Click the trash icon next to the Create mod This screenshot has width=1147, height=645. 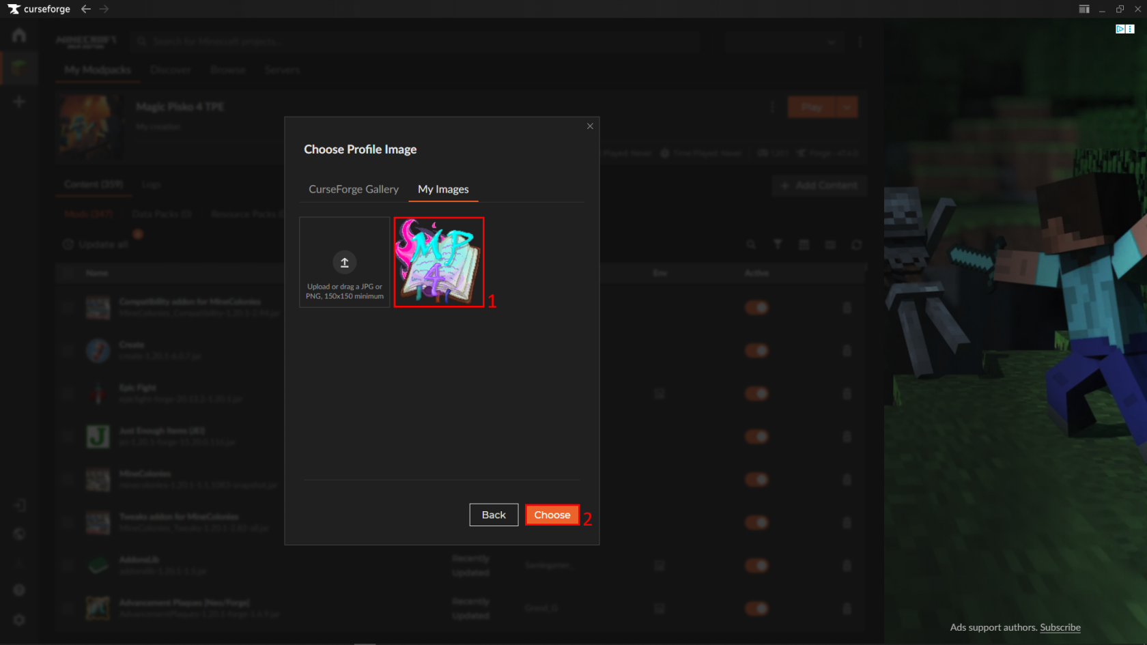point(847,350)
